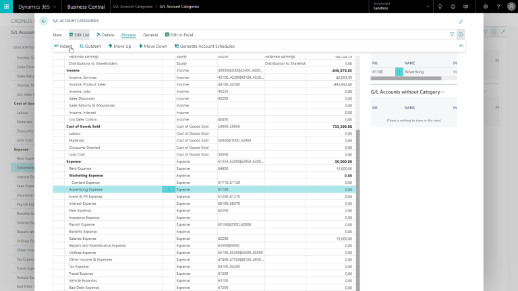Click the first G/L Account Categories breadcrumb
Screen dimensions: 518x291
(133, 7)
